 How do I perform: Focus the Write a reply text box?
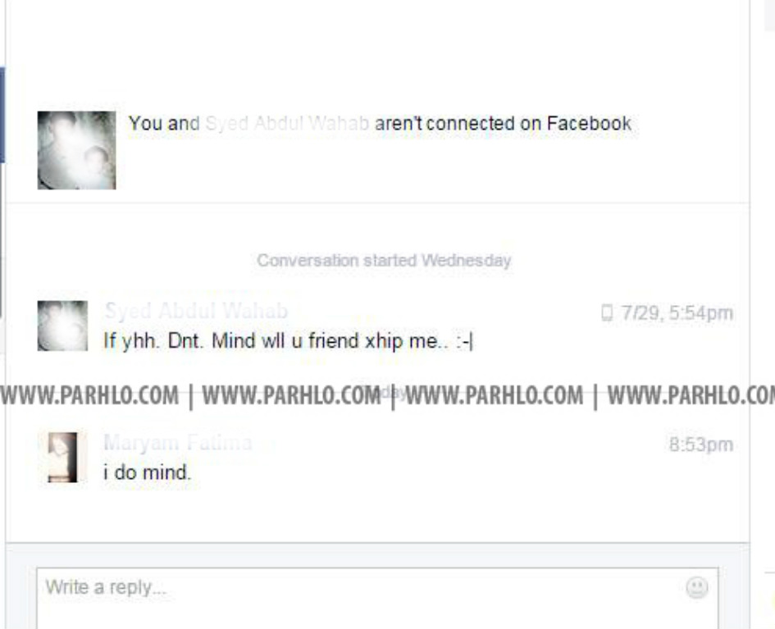pyautogui.click(x=377, y=598)
